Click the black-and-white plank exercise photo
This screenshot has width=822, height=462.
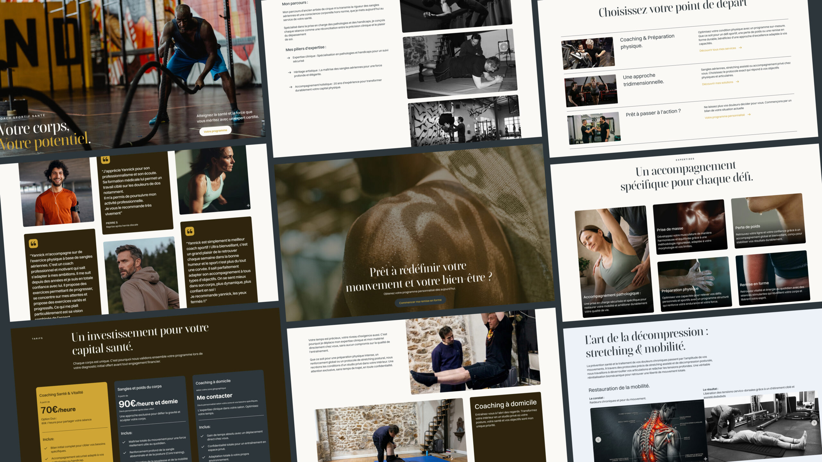point(460,64)
